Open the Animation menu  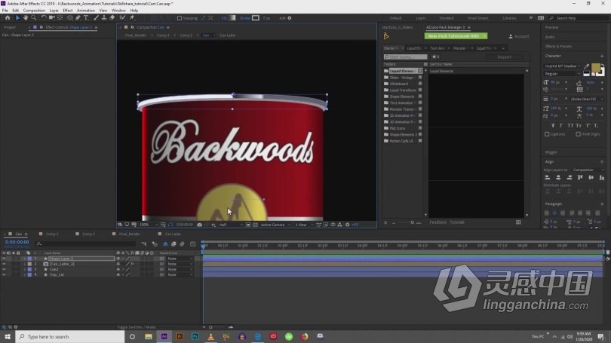86,11
